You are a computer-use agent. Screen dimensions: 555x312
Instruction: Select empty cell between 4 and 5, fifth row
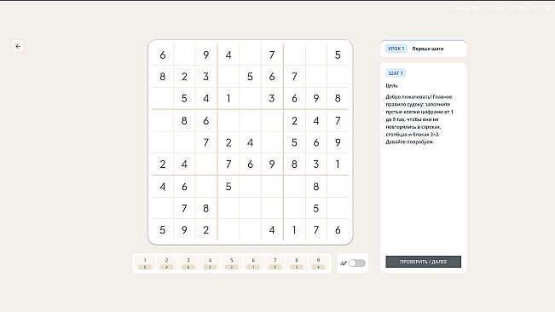point(272,142)
